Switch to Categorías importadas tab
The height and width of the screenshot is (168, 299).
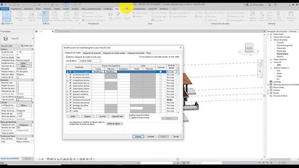click(x=136, y=53)
